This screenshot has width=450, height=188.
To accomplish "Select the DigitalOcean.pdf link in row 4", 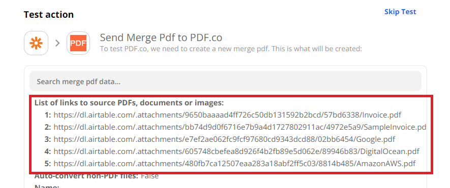I will tap(236, 152).
